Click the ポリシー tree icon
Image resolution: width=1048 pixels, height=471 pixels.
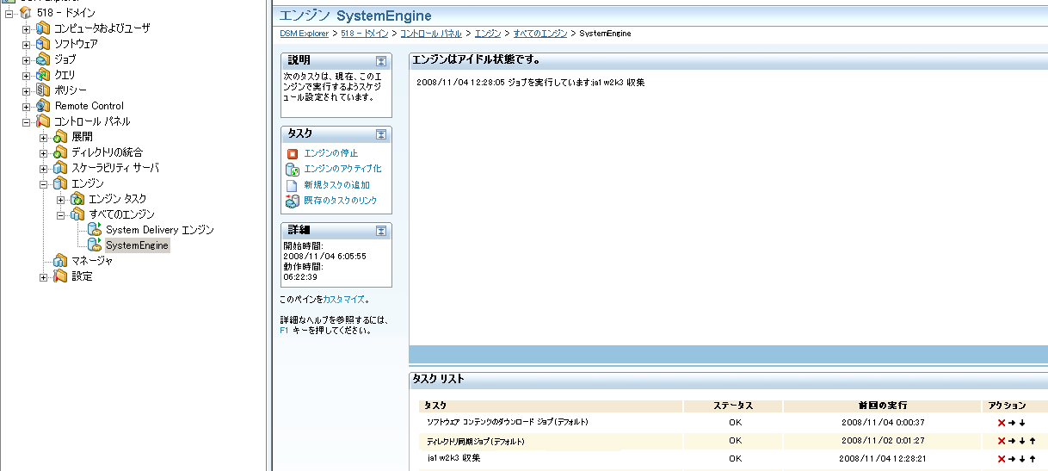coord(43,90)
